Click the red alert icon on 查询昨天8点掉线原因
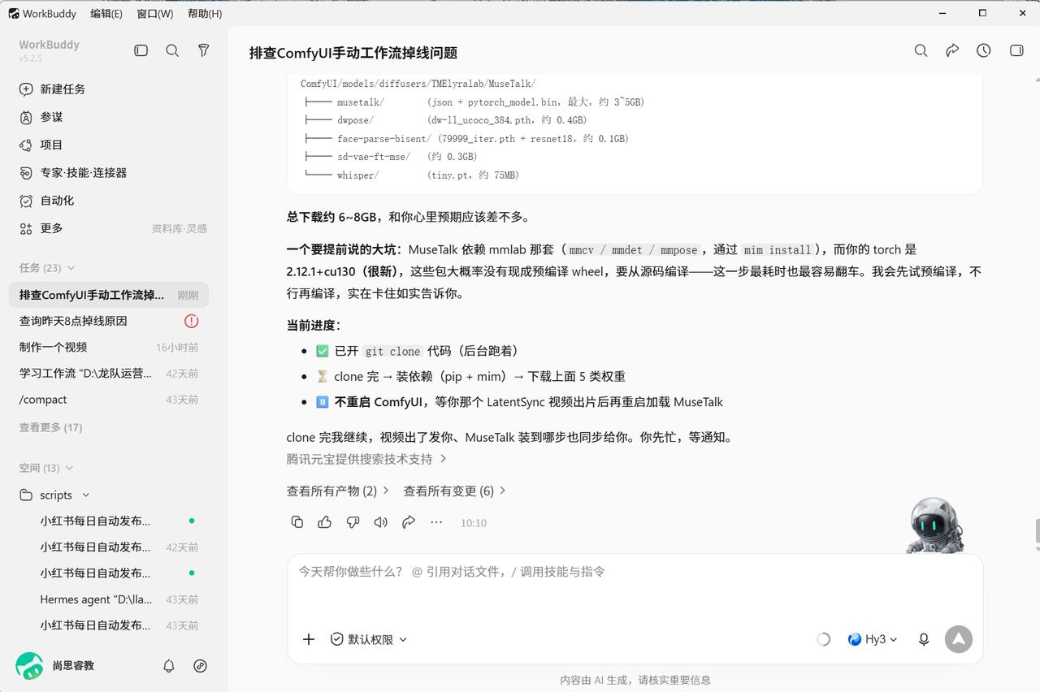The image size is (1040, 692). point(192,321)
